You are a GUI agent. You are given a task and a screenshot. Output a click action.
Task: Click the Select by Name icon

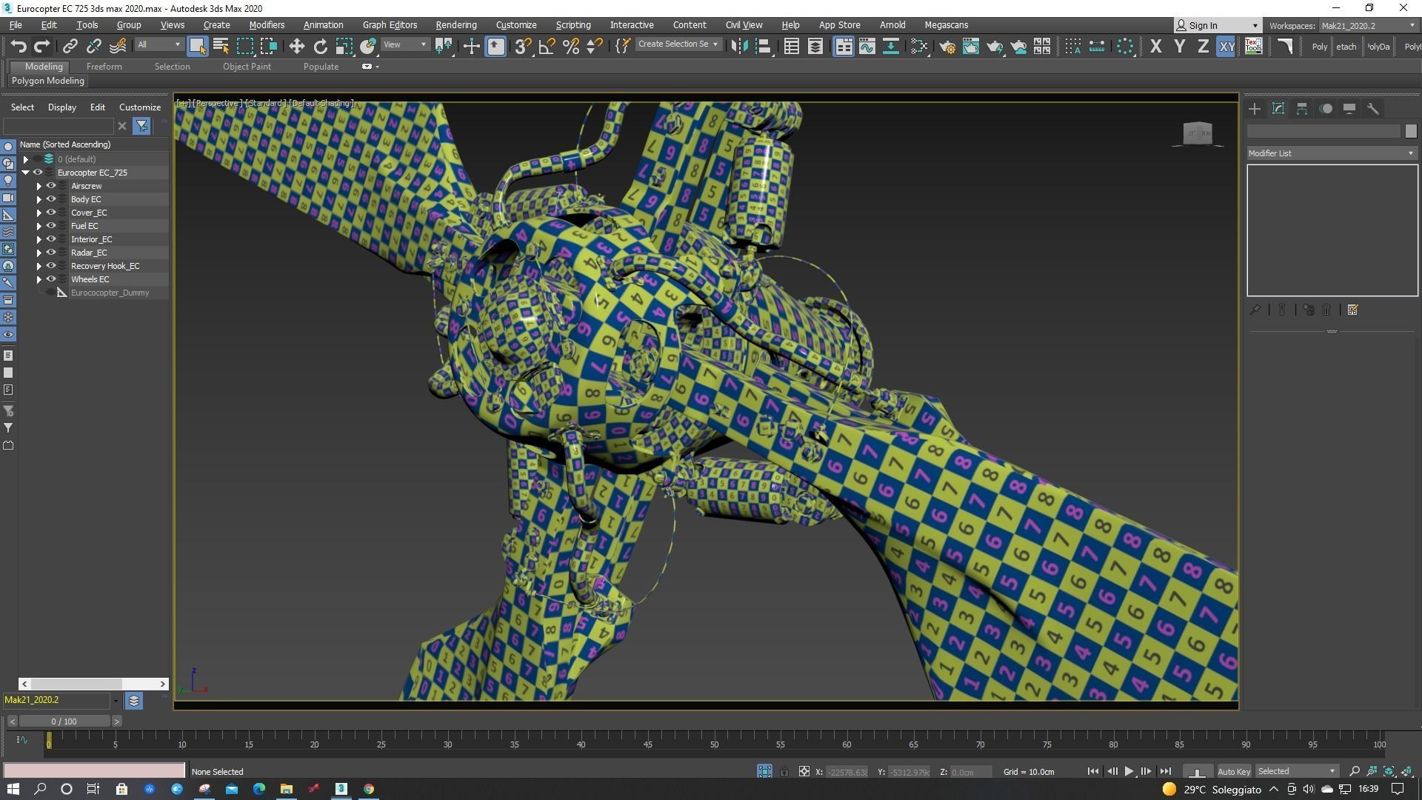pos(221,47)
